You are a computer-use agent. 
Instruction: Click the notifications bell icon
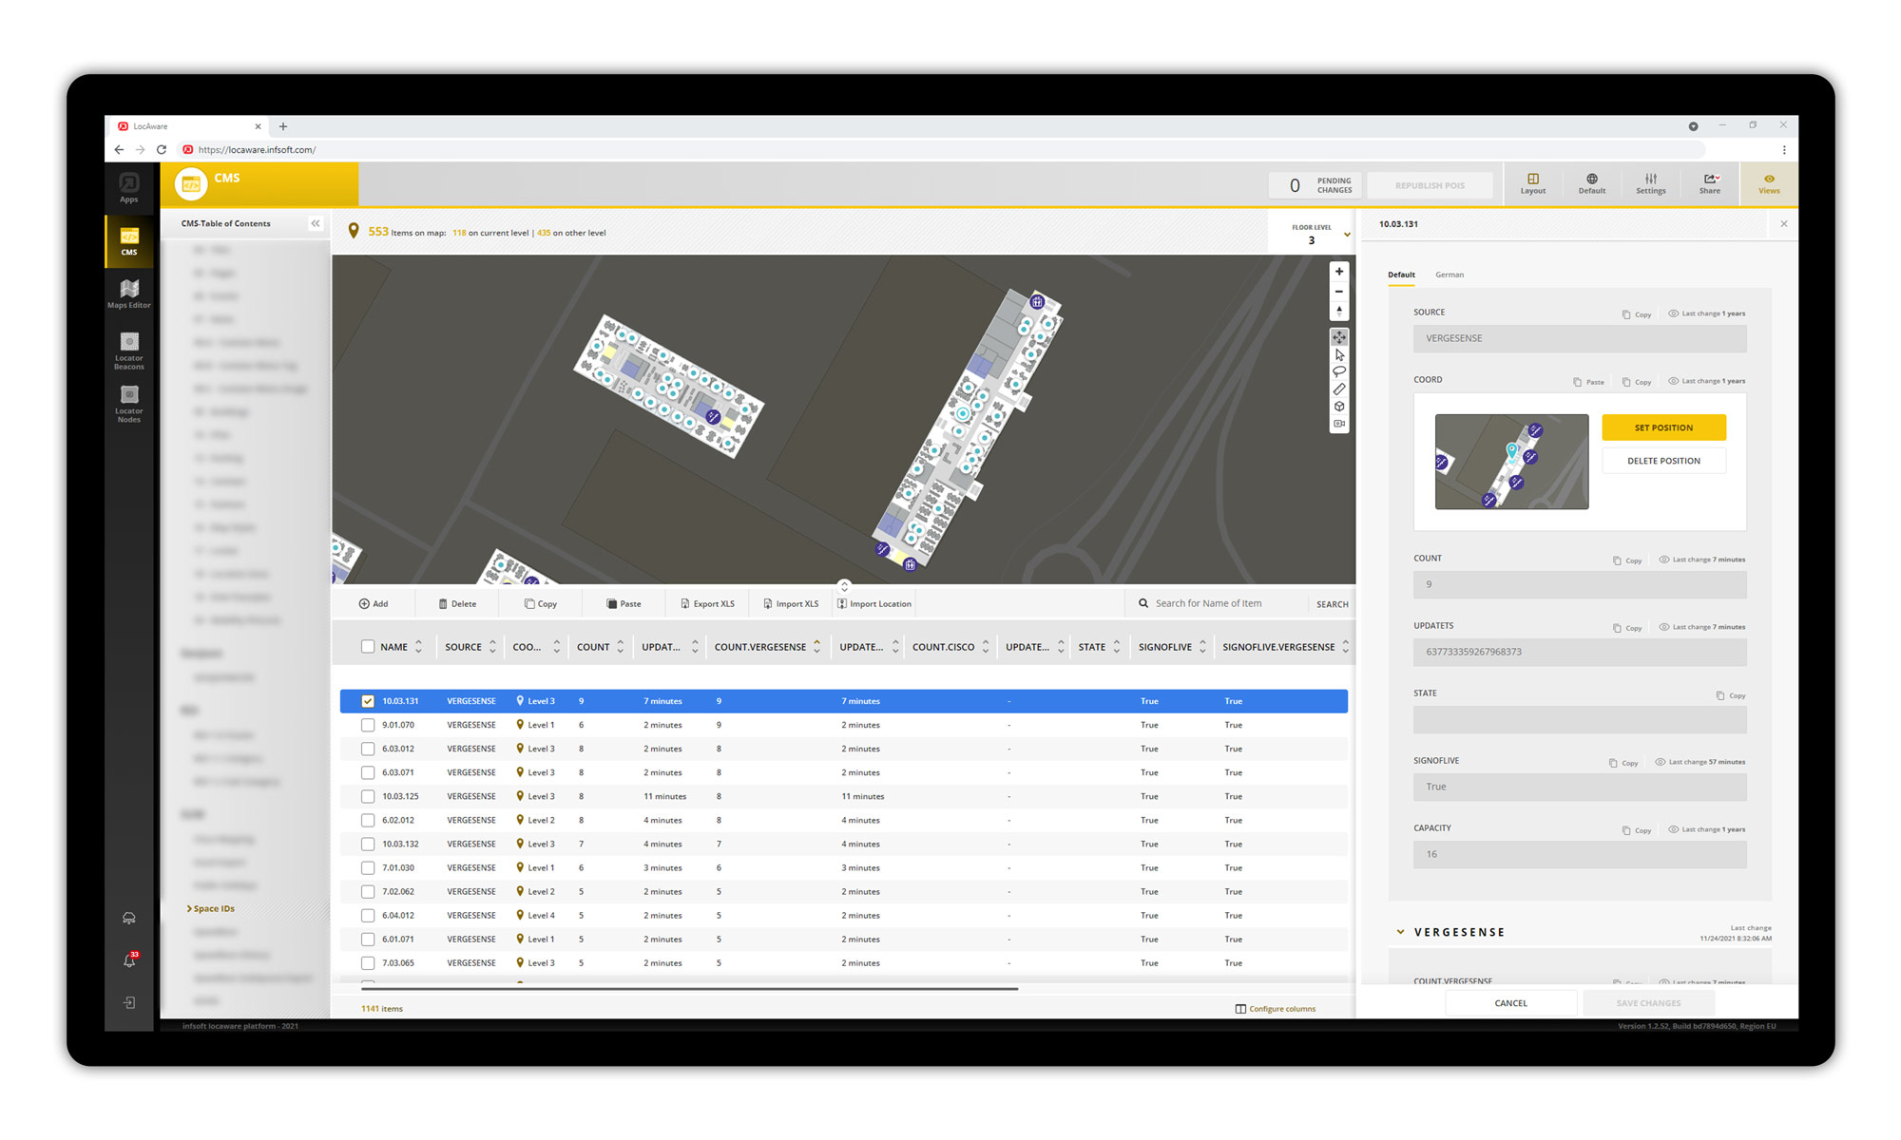point(129,960)
